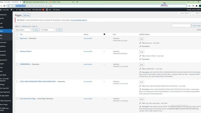Expand Screen Options panel
The width and height of the screenshot is (201, 113).
tap(185, 13)
